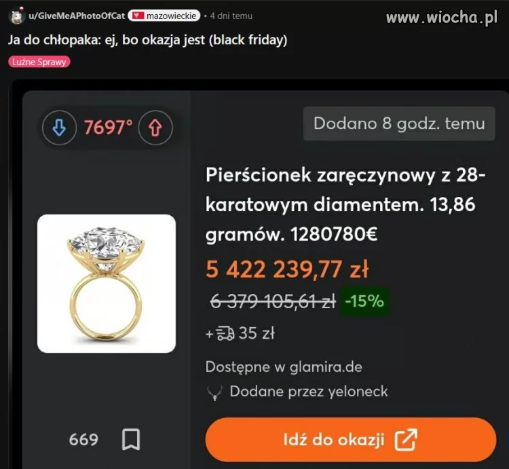The width and height of the screenshot is (509, 469).
Task: Click the external link icon in orange button
Action: tap(406, 440)
